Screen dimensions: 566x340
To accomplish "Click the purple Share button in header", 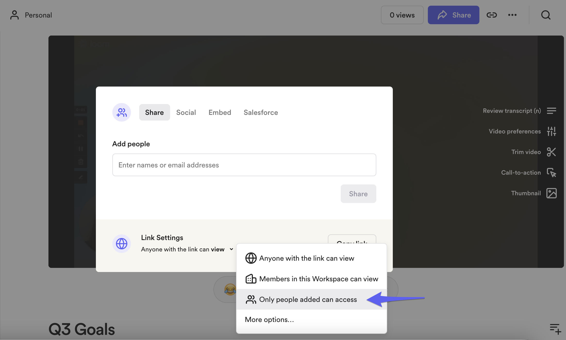I will click(453, 15).
